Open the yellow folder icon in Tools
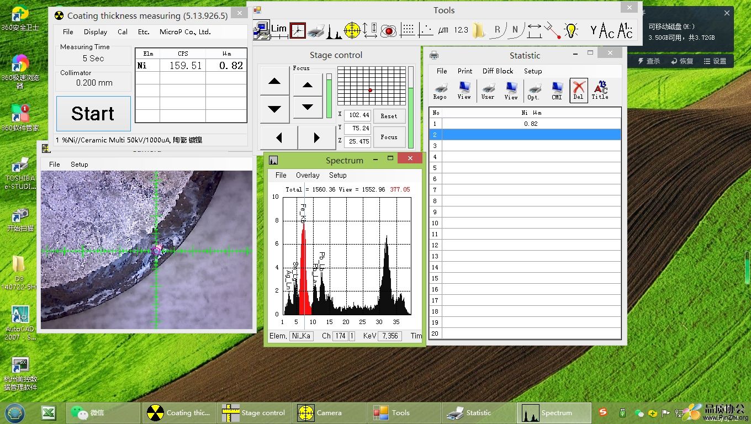 [x=479, y=30]
